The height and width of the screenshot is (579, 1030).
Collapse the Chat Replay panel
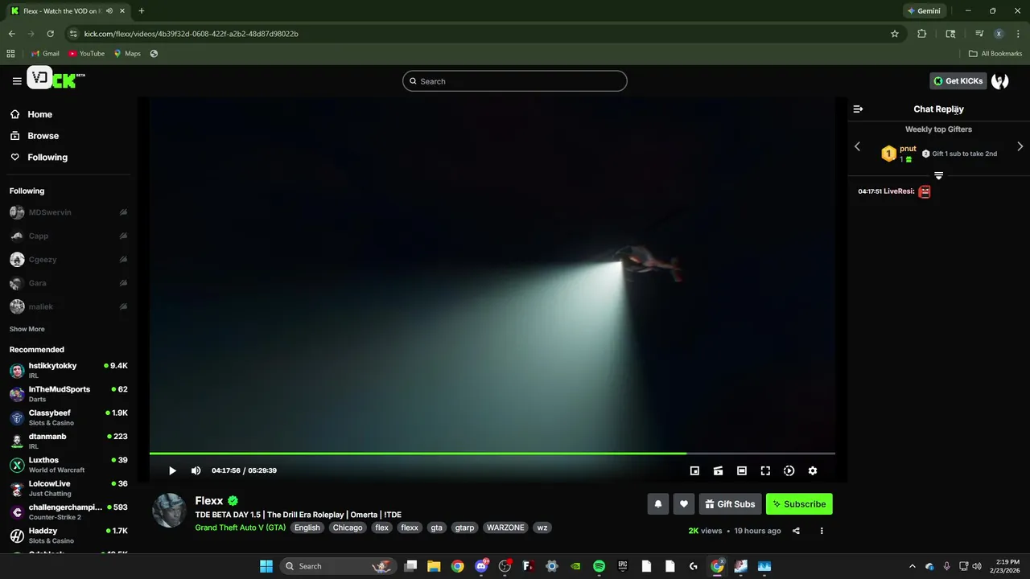pos(858,109)
